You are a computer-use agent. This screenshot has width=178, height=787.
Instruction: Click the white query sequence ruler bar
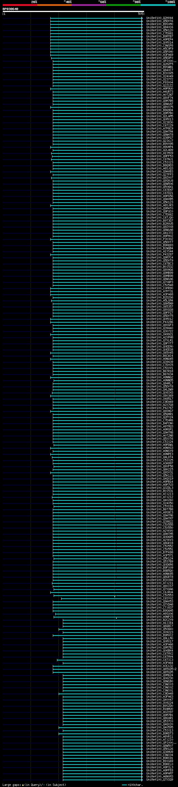point(73,11)
